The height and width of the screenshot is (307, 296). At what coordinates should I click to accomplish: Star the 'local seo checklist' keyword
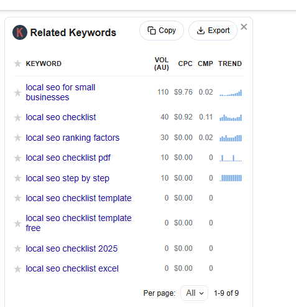tap(17, 118)
